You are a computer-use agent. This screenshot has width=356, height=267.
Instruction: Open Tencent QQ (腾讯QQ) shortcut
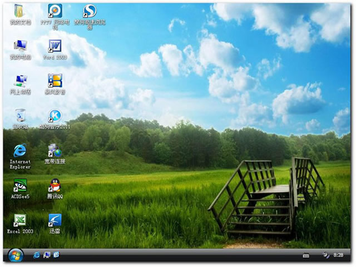(55, 186)
